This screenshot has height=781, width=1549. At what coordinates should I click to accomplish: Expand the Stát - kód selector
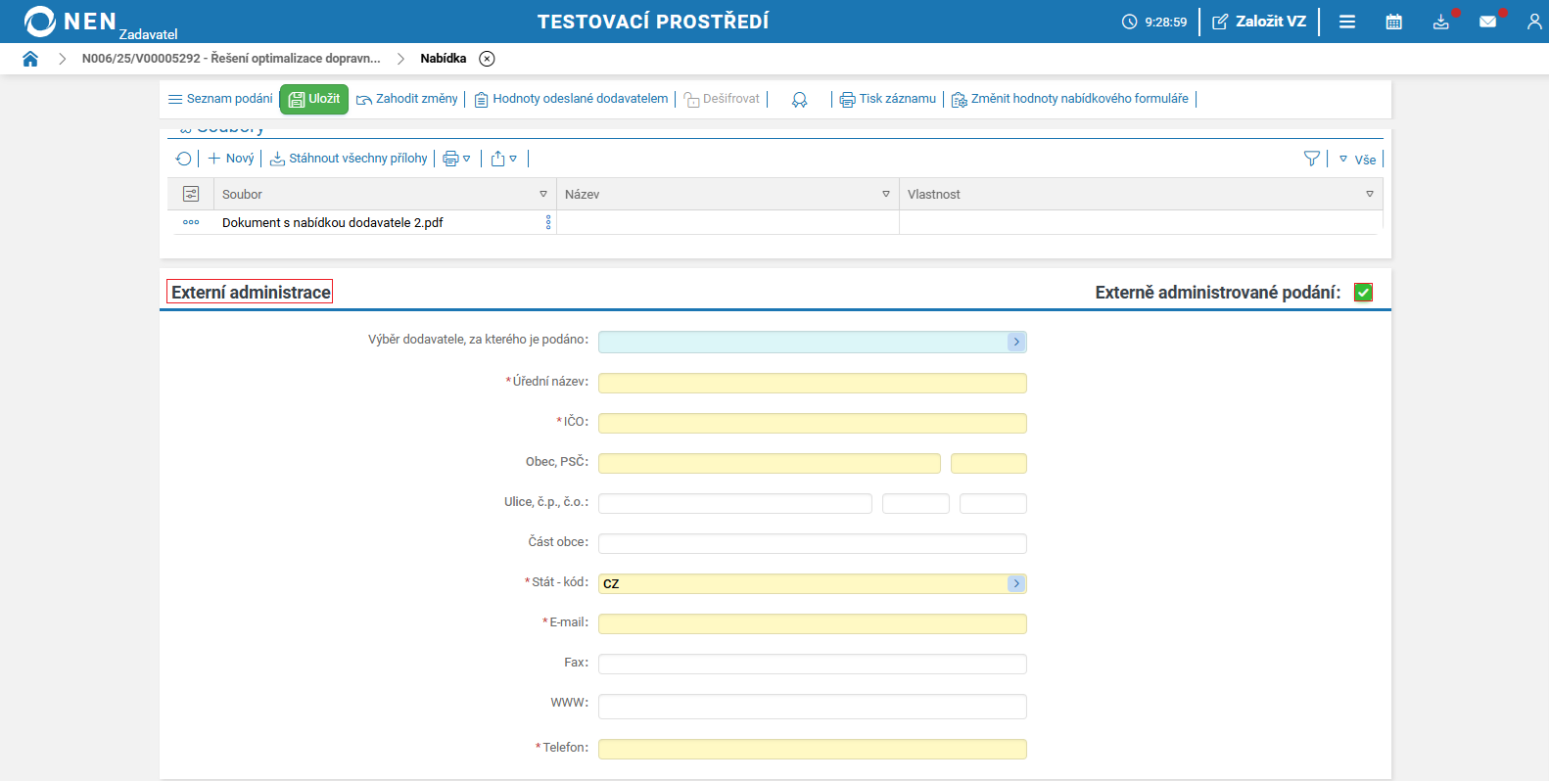click(x=1016, y=583)
